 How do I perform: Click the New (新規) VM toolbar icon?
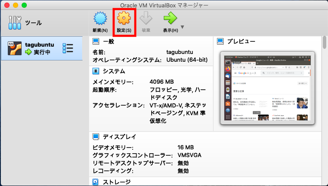(100, 19)
